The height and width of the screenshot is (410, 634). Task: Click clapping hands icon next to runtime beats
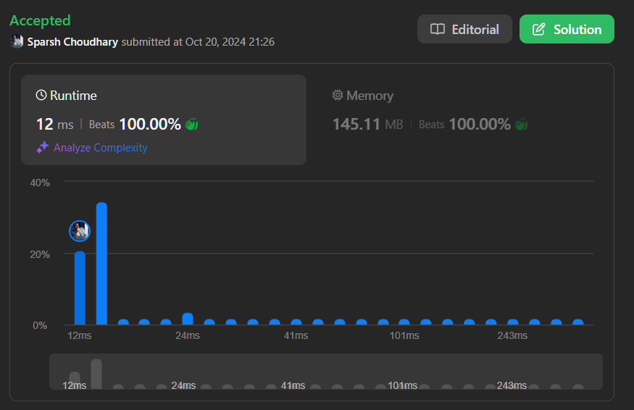pos(191,125)
